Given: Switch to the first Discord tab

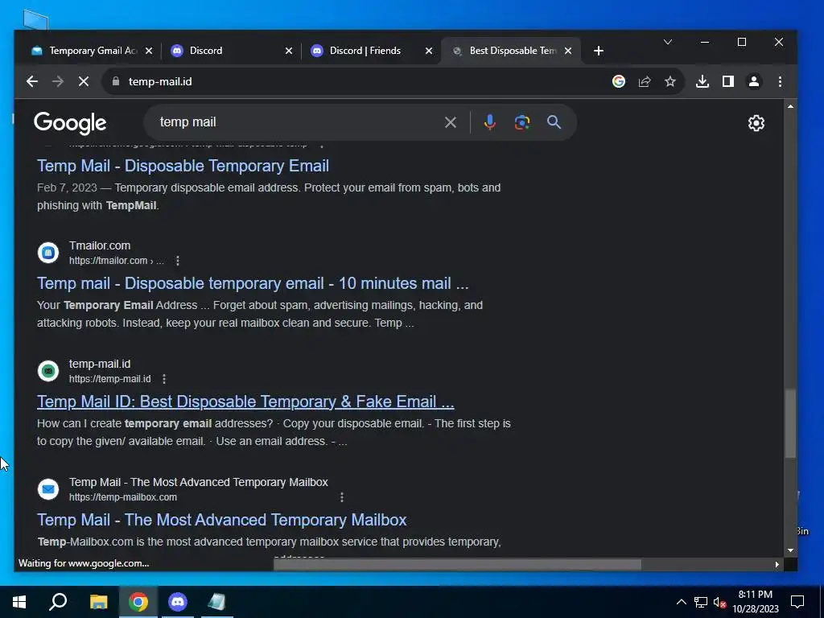Looking at the screenshot, I should 231,51.
